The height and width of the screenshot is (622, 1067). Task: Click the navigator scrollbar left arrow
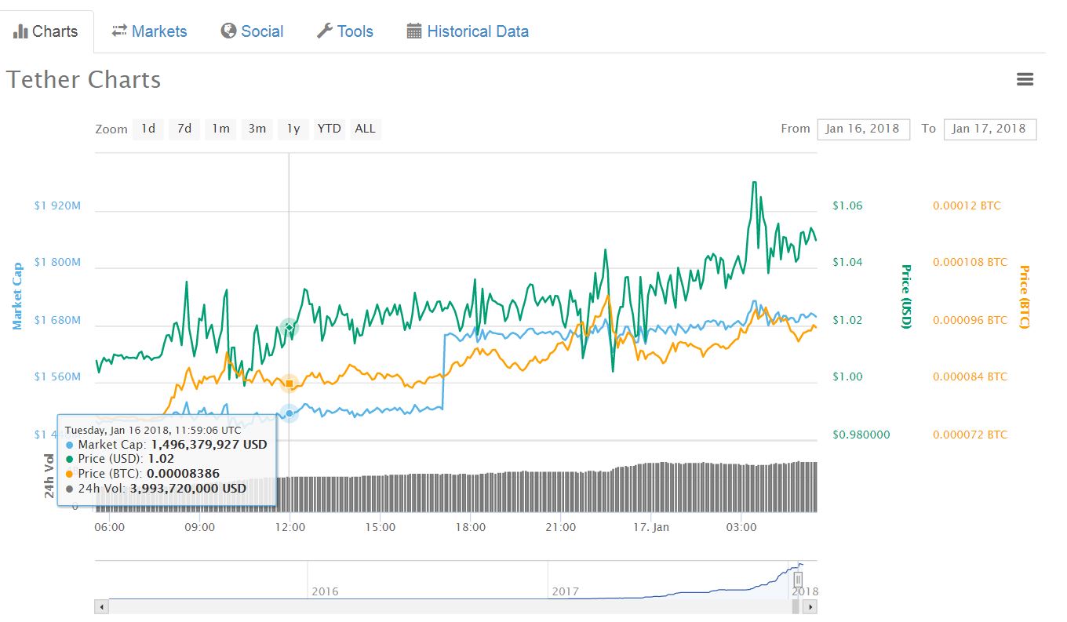[x=100, y=606]
